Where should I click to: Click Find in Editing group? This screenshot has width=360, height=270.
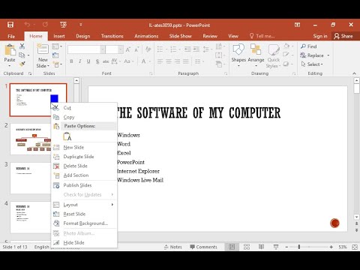click(309, 46)
